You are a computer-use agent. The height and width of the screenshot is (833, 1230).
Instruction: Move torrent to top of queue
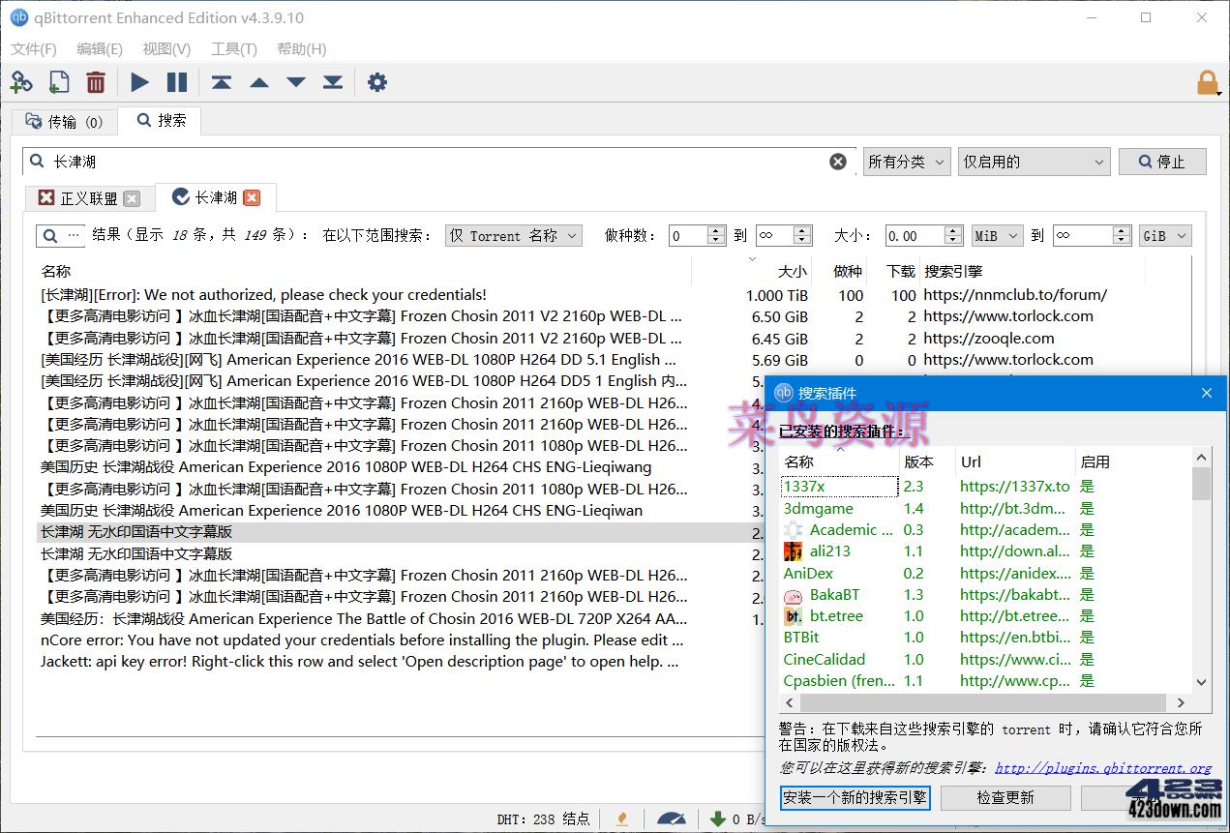click(x=221, y=82)
